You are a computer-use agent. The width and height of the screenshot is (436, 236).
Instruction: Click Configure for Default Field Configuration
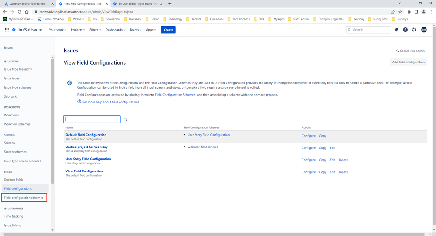309,136
